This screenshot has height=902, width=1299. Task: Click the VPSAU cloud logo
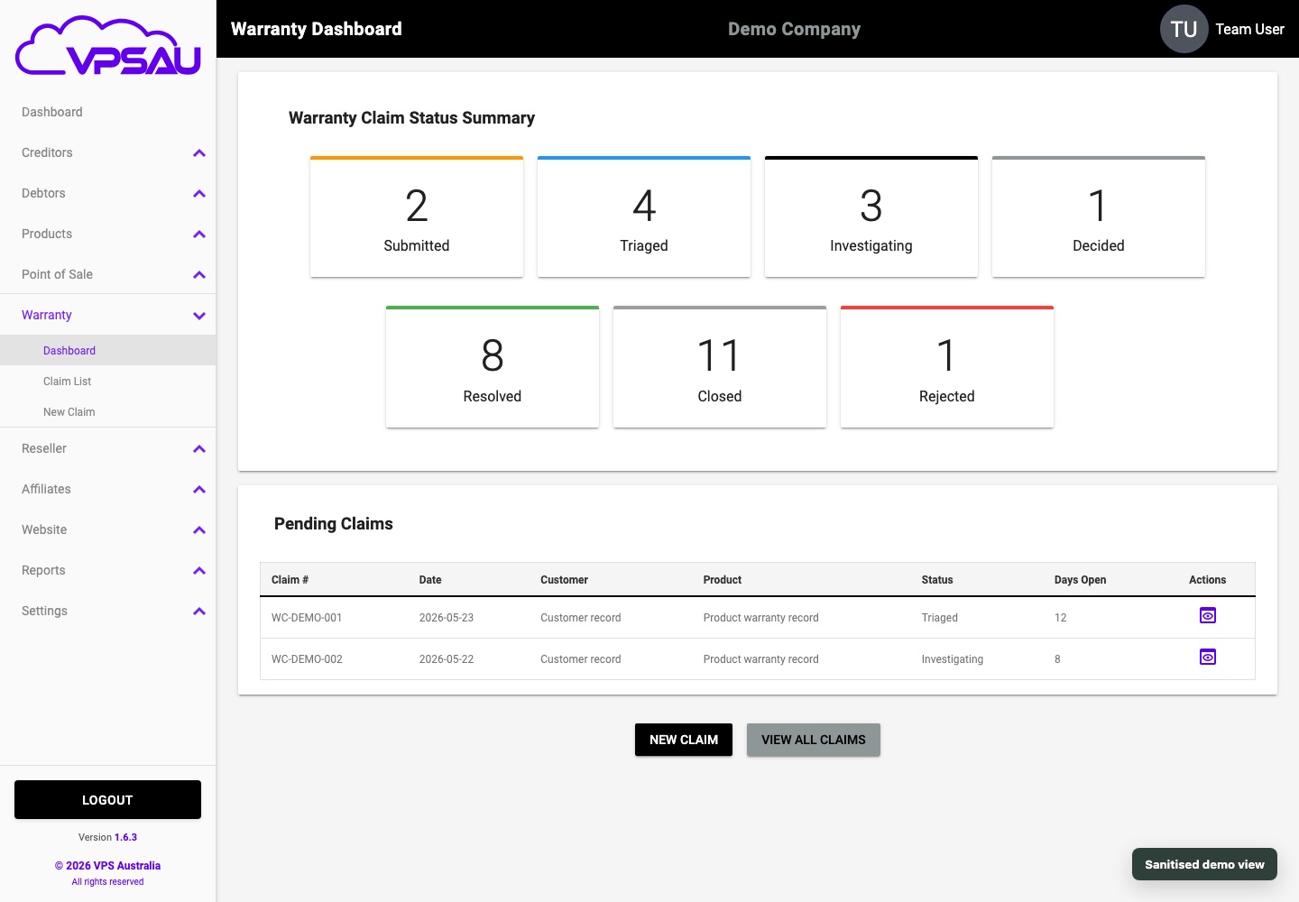point(108,45)
